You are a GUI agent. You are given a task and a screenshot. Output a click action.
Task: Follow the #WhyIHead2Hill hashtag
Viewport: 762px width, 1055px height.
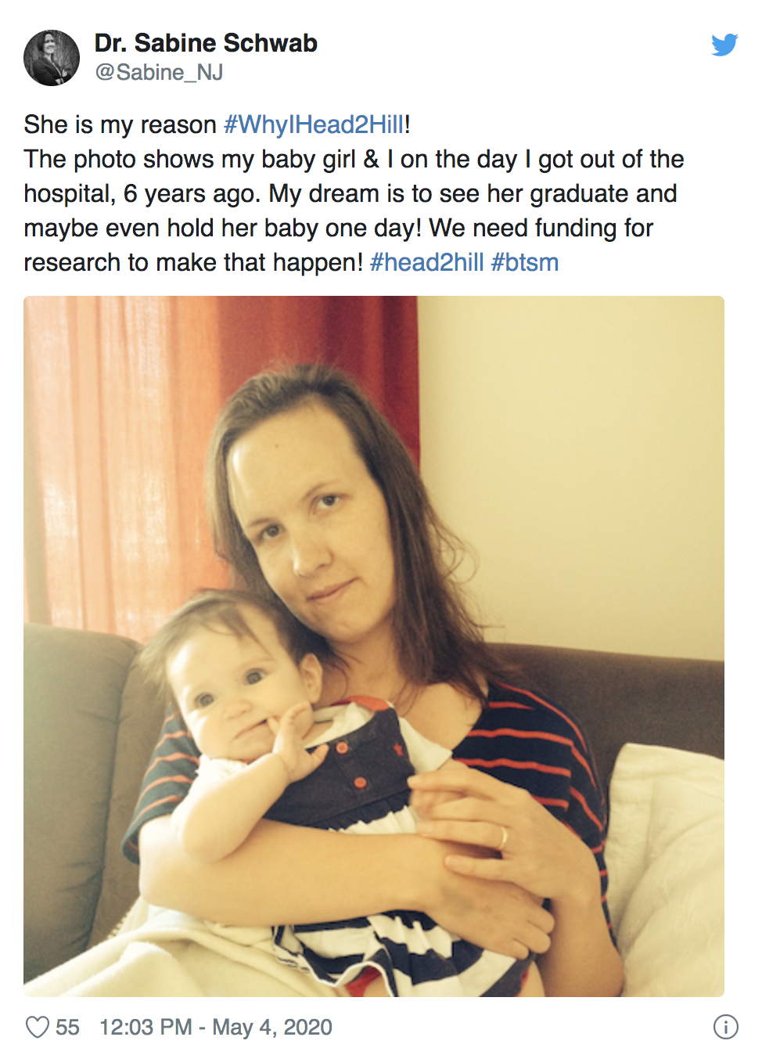point(314,124)
